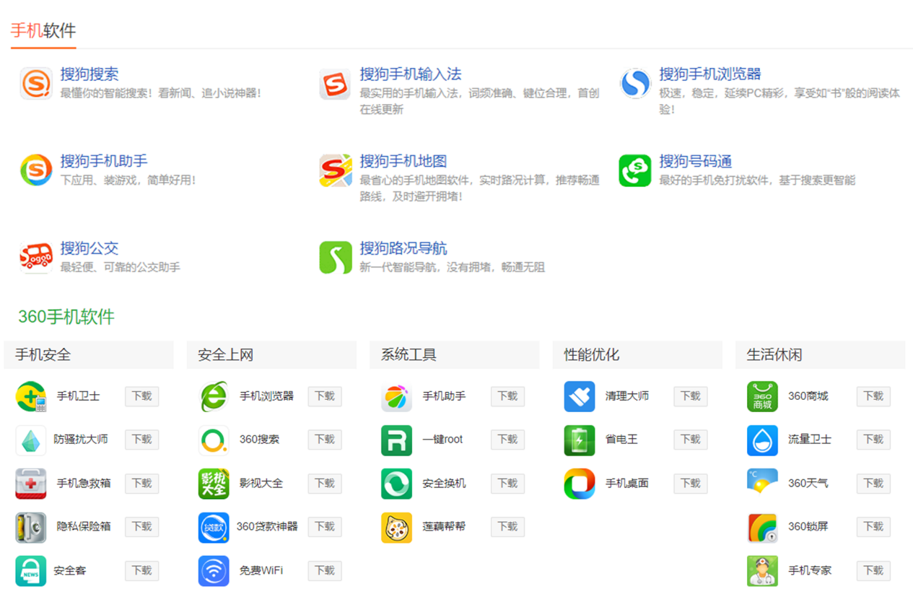Select the 手机软件 tab heading
Image resolution: width=913 pixels, height=615 pixels.
(43, 30)
